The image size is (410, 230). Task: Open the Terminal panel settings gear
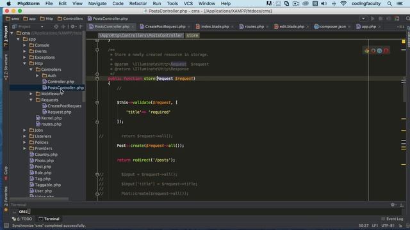pos(393,205)
